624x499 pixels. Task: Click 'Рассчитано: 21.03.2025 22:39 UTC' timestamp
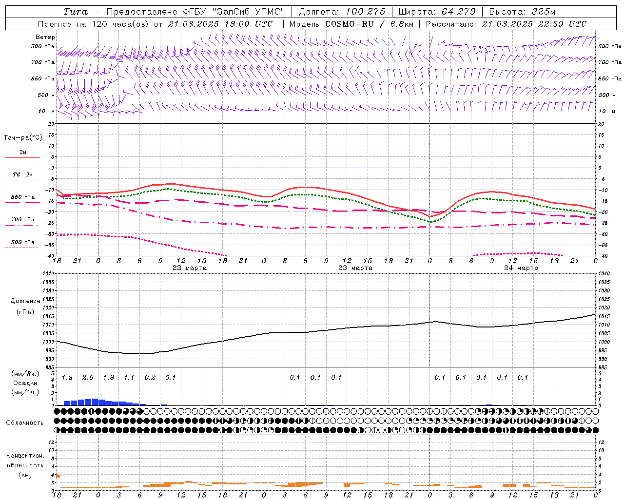click(506, 24)
